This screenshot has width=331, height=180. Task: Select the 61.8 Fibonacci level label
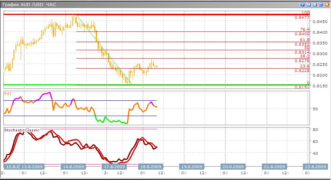coord(305,40)
